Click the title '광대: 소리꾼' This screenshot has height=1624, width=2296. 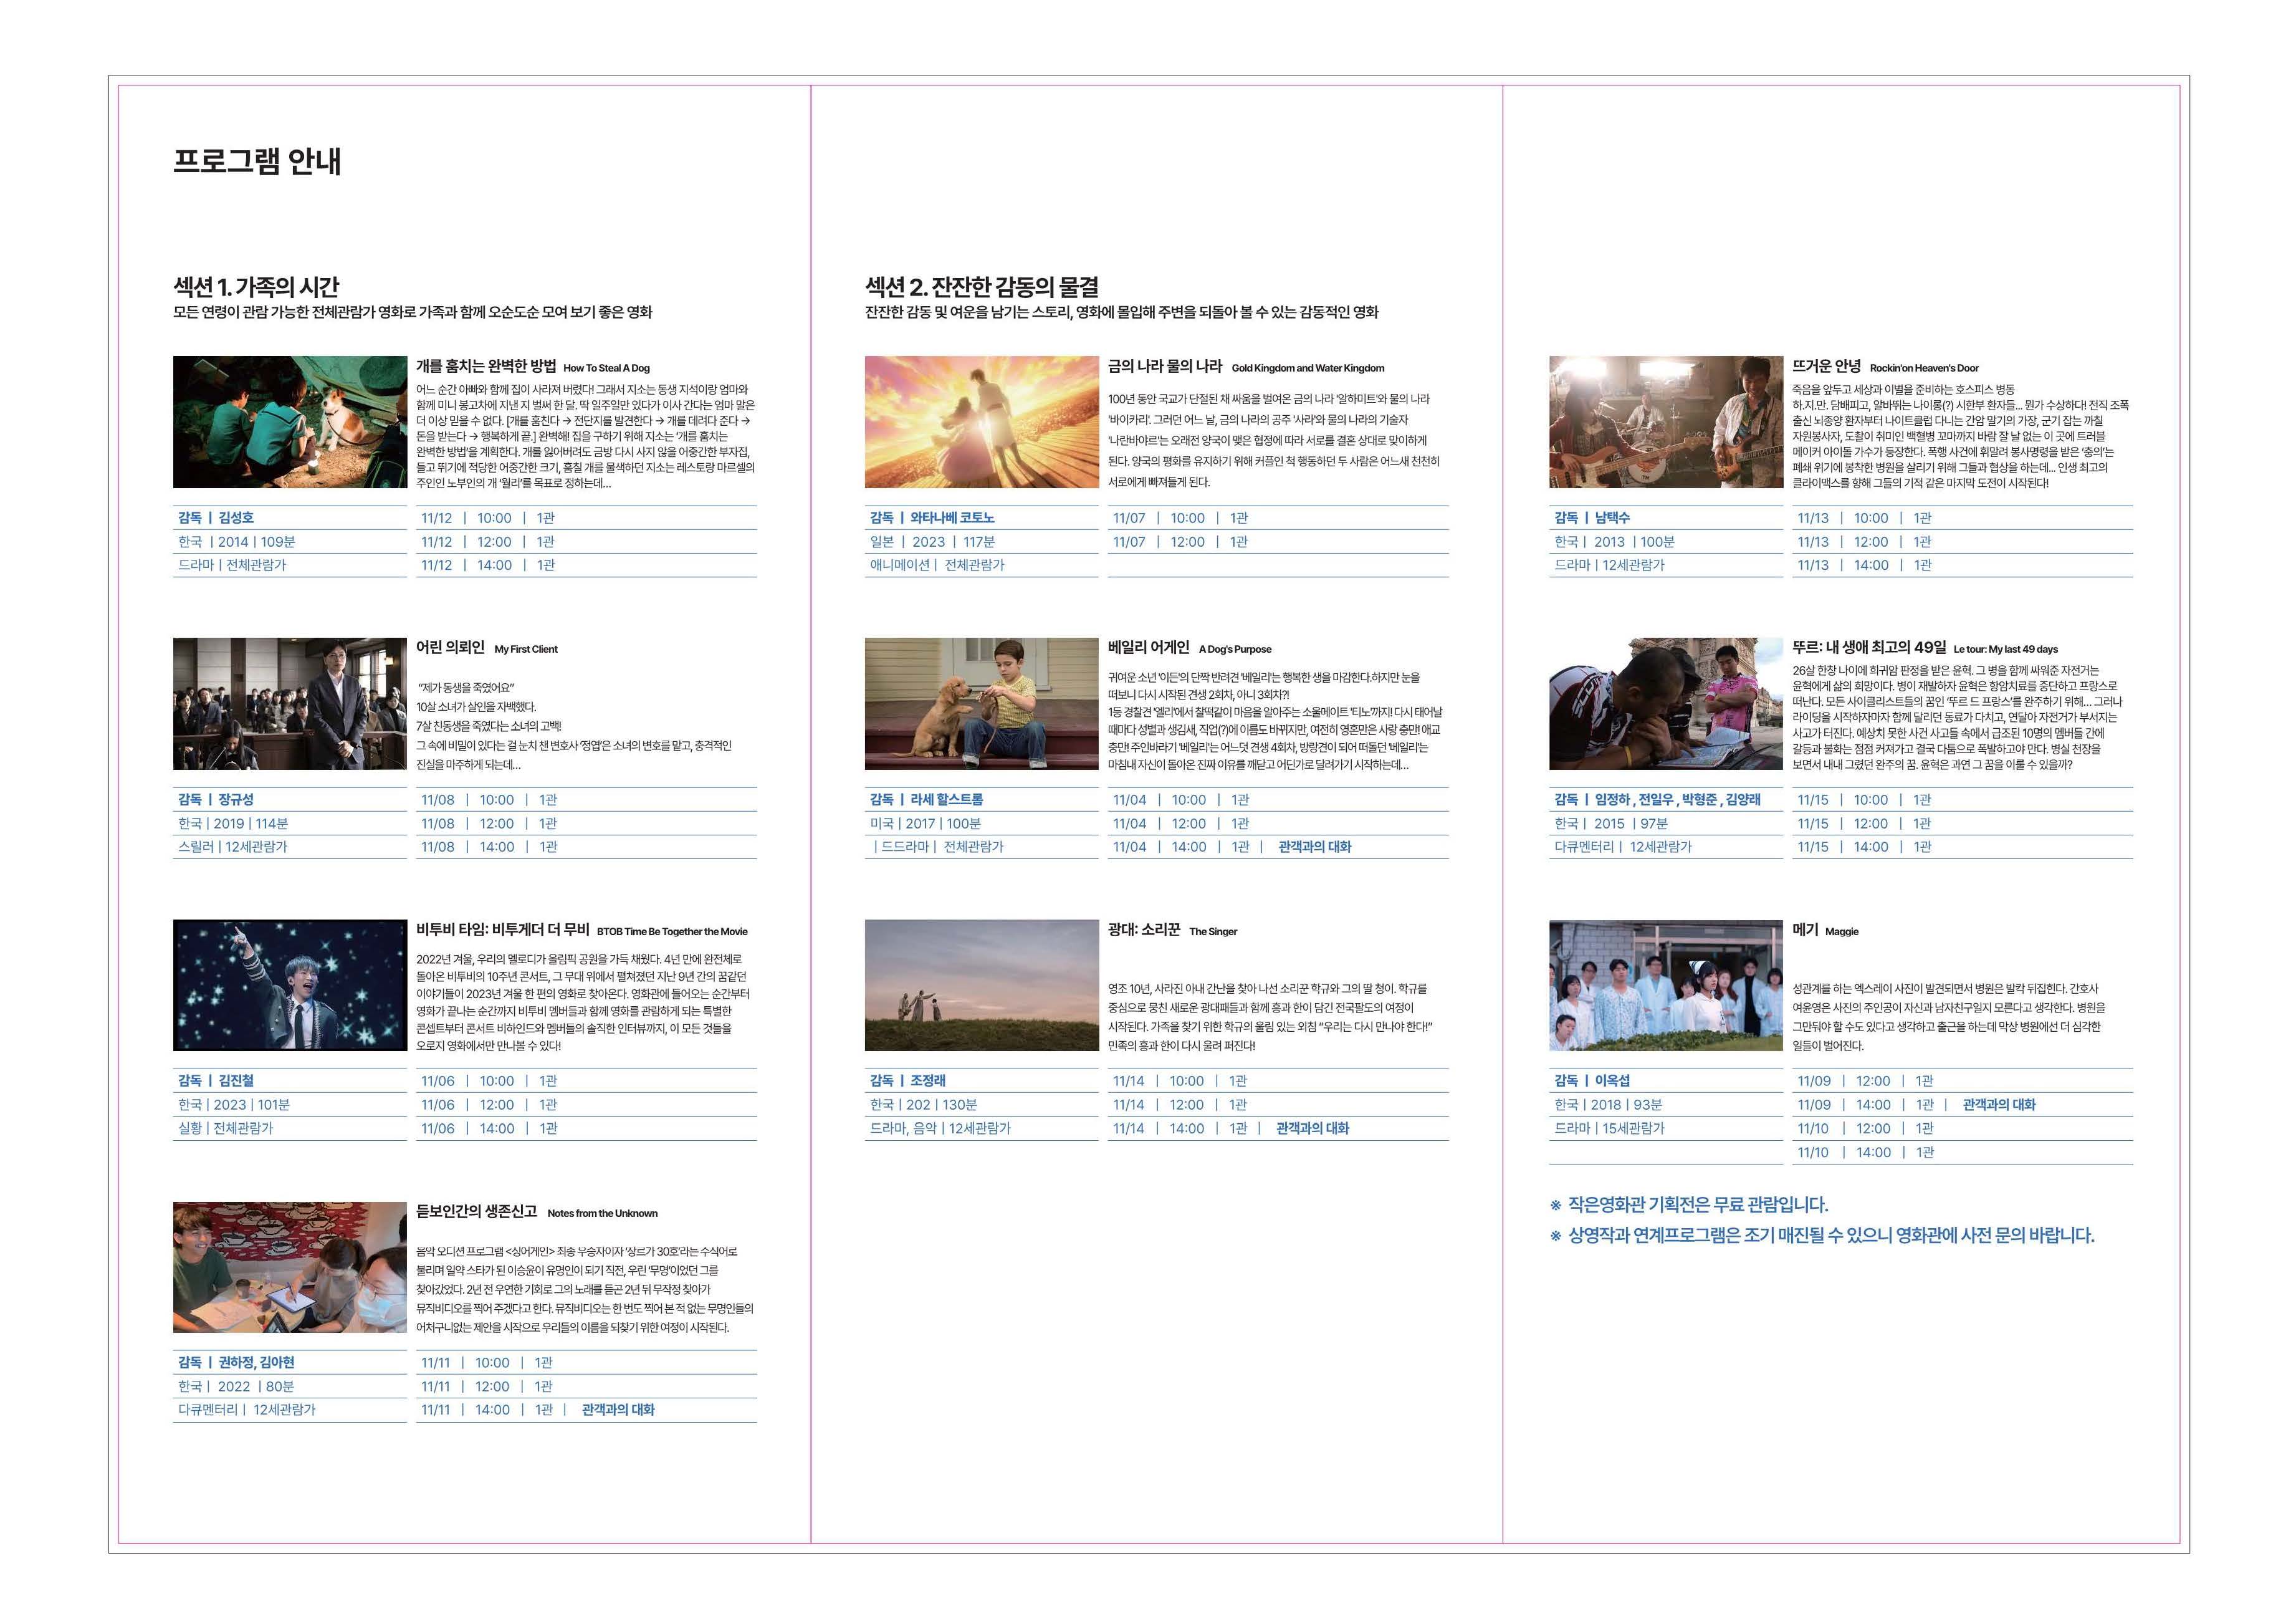coord(1144,929)
